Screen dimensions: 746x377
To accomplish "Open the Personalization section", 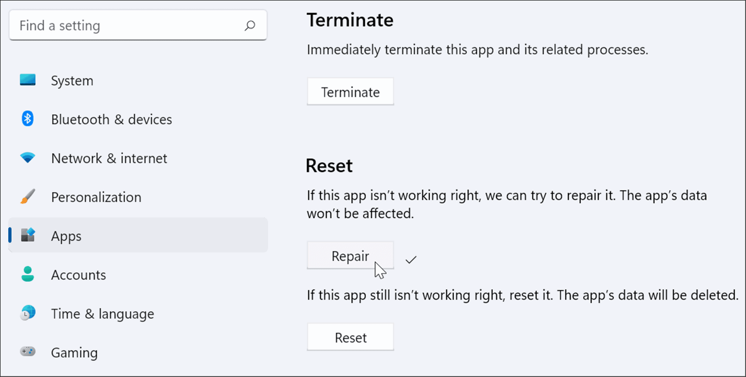I will pyautogui.click(x=96, y=197).
